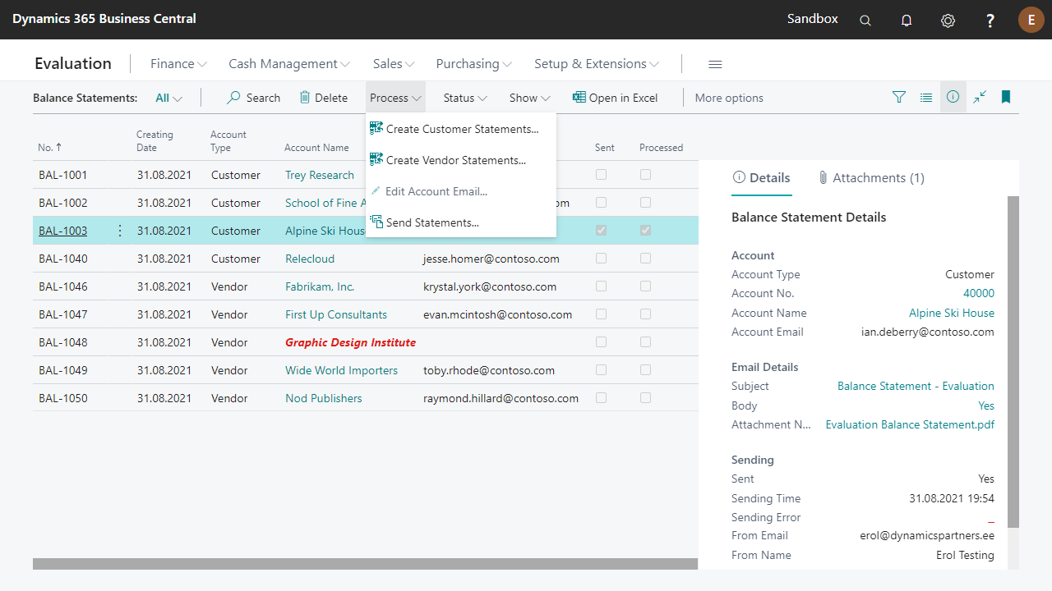Expand the Purchasing menu
The width and height of the screenshot is (1052, 591).
coord(474,64)
